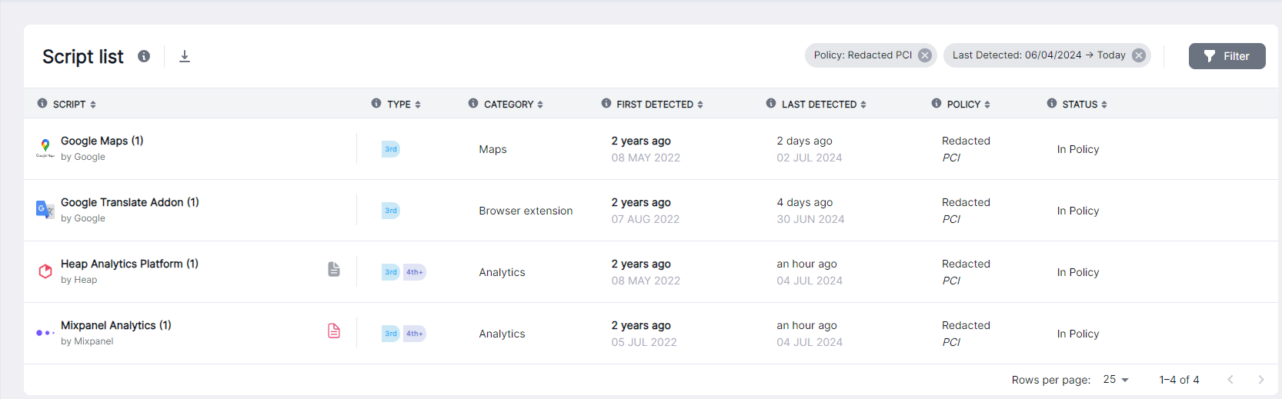Click info icon next to CATEGORY header
Screen dimensions: 1282x399
click(473, 103)
